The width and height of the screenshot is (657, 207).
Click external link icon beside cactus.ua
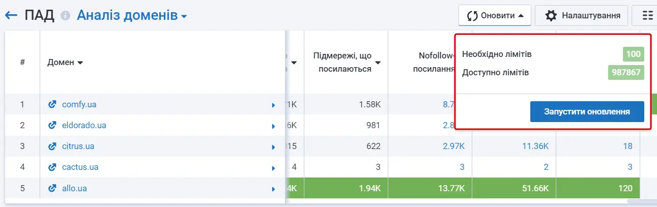[52, 167]
